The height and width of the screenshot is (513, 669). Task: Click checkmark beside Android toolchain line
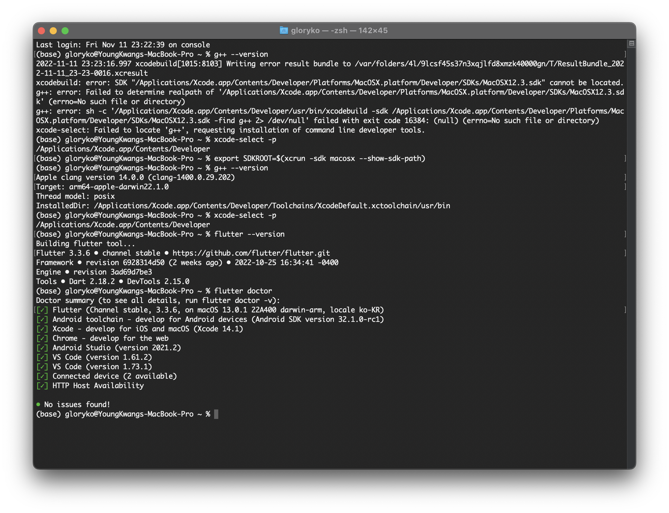point(42,320)
